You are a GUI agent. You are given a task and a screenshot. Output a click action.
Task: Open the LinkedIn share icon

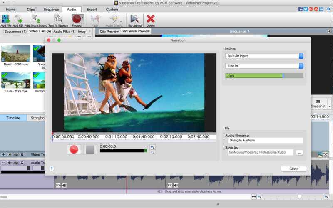point(321,9)
